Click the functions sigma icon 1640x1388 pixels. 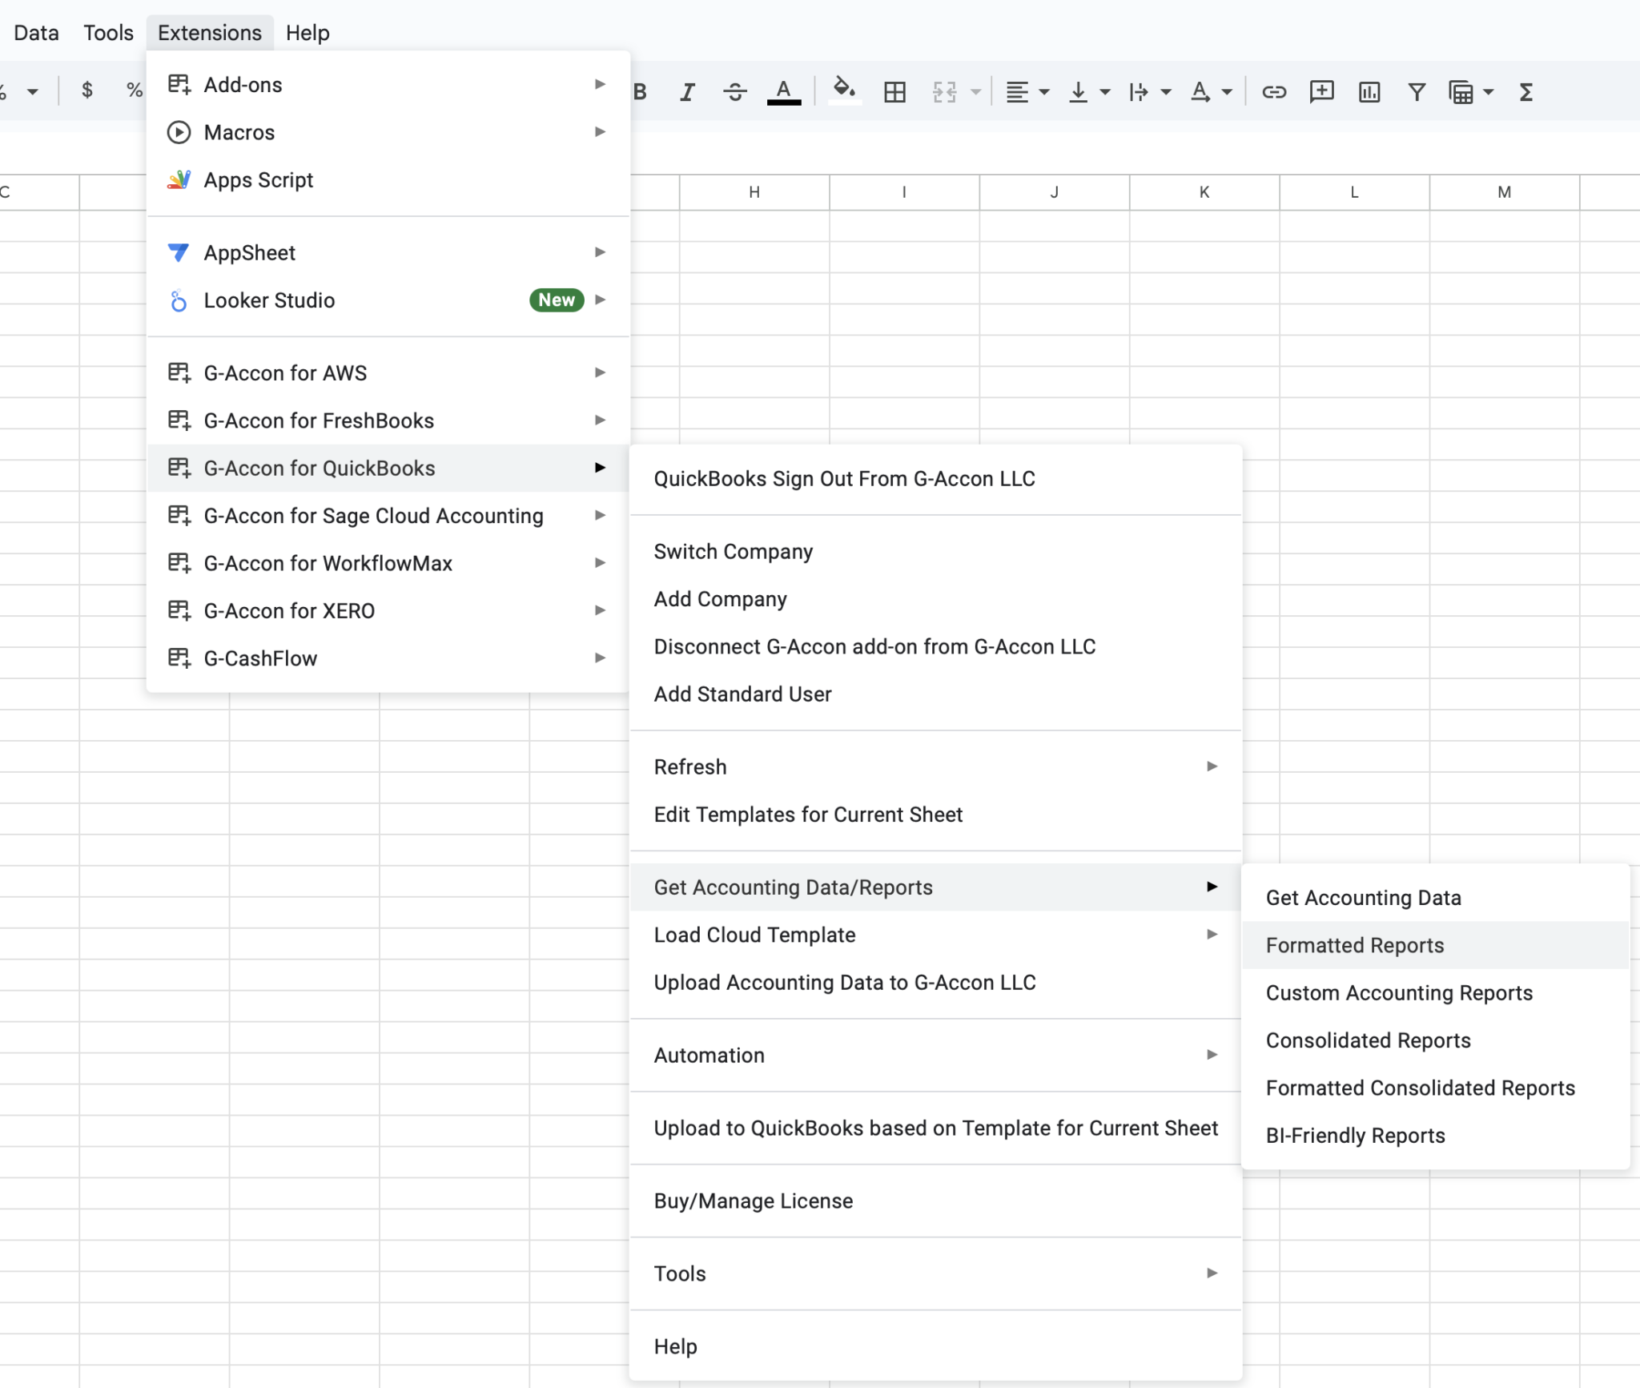pyautogui.click(x=1526, y=92)
